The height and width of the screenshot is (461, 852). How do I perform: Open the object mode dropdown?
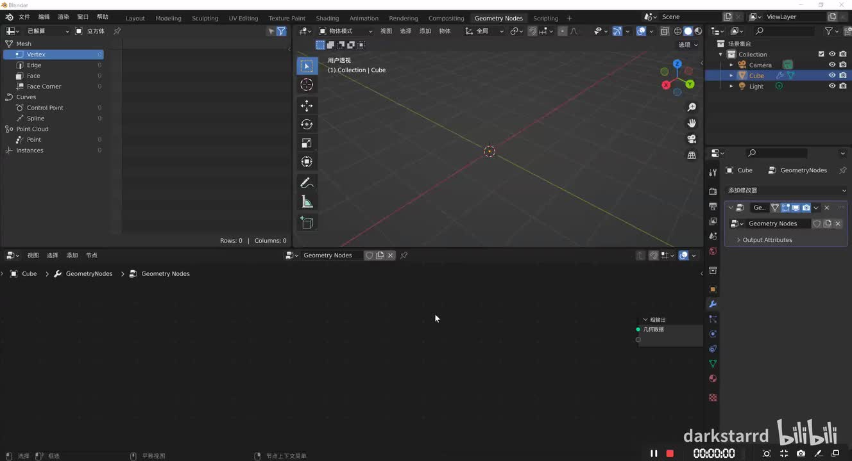click(x=346, y=31)
